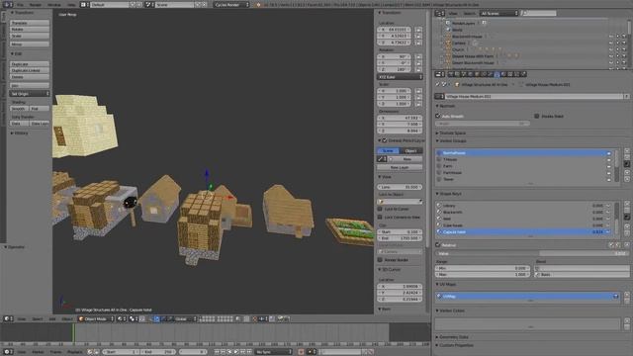Toggle the Auto Smooth checkbox

(438, 116)
